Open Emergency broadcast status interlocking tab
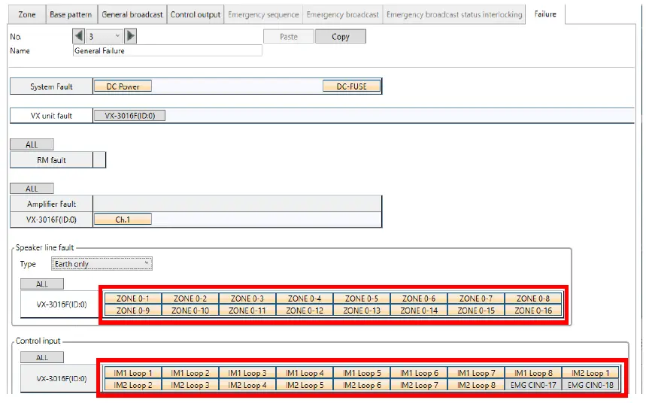 click(x=454, y=14)
